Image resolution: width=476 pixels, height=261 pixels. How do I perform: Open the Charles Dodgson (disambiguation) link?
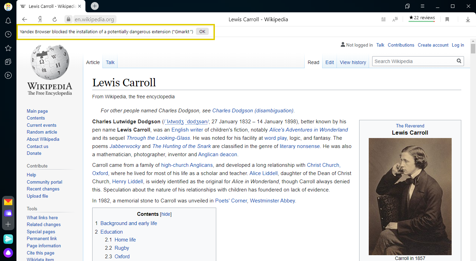[253, 111]
